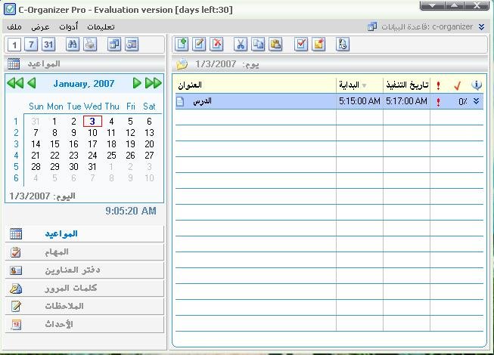Click the day view '1' toolbar icon
494x355 pixels.
pos(16,45)
